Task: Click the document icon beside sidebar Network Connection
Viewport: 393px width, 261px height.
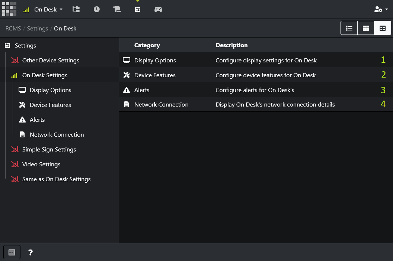Action: tap(22, 134)
